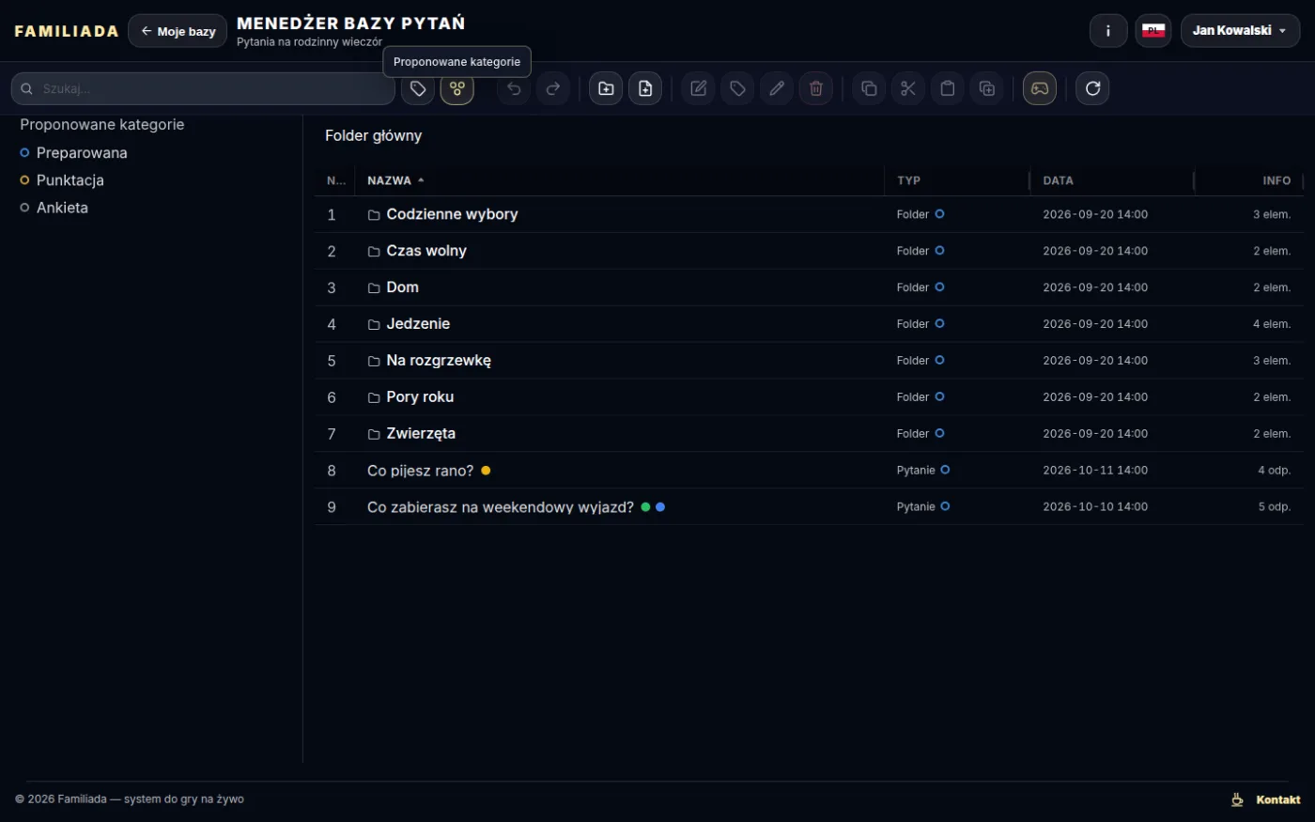
Task: Open the Jan Kowalski user dropdown
Action: tap(1240, 31)
